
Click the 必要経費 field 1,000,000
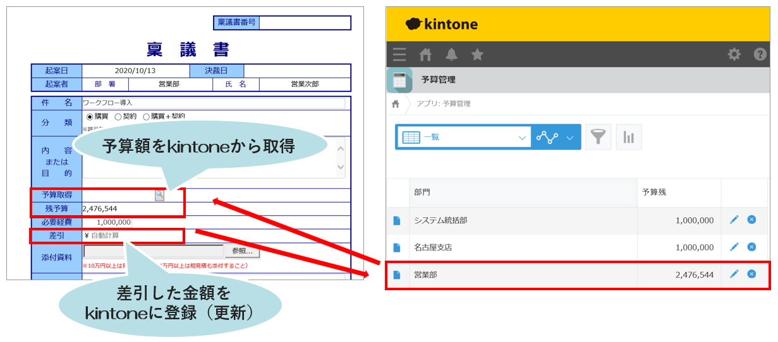(x=107, y=222)
